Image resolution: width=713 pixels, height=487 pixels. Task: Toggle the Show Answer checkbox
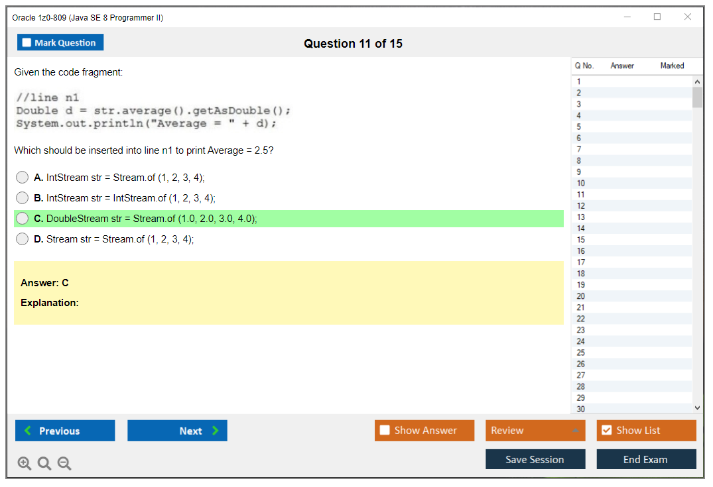point(383,430)
